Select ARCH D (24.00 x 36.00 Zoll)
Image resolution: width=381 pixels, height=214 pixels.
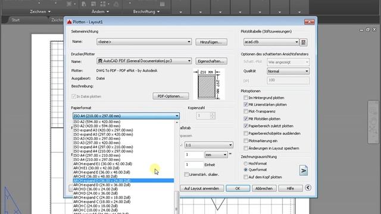(x=123, y=193)
